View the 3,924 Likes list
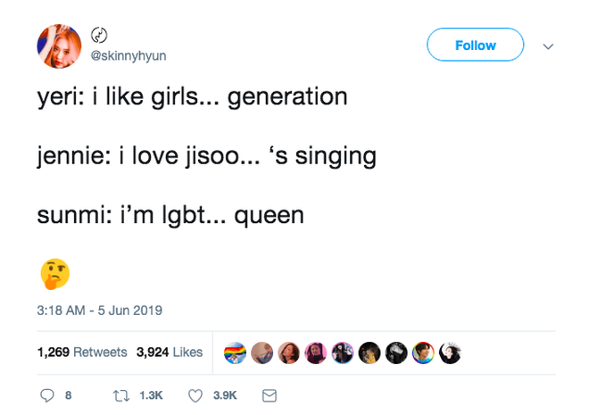Screen dimensions: 589x415 (170, 353)
